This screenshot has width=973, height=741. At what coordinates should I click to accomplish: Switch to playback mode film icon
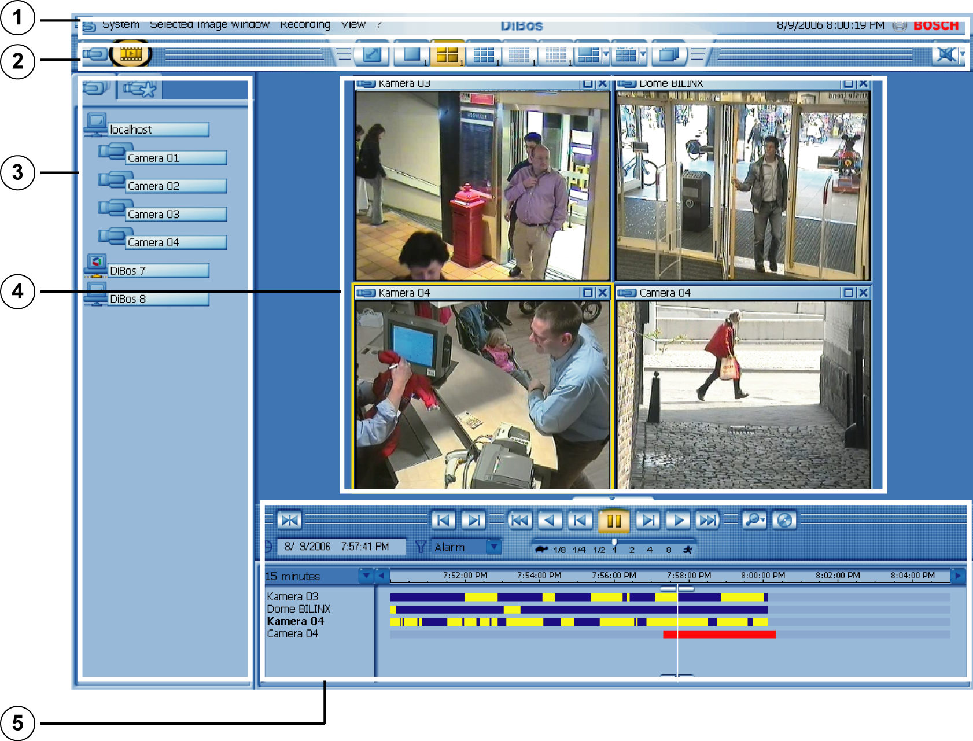tap(131, 54)
